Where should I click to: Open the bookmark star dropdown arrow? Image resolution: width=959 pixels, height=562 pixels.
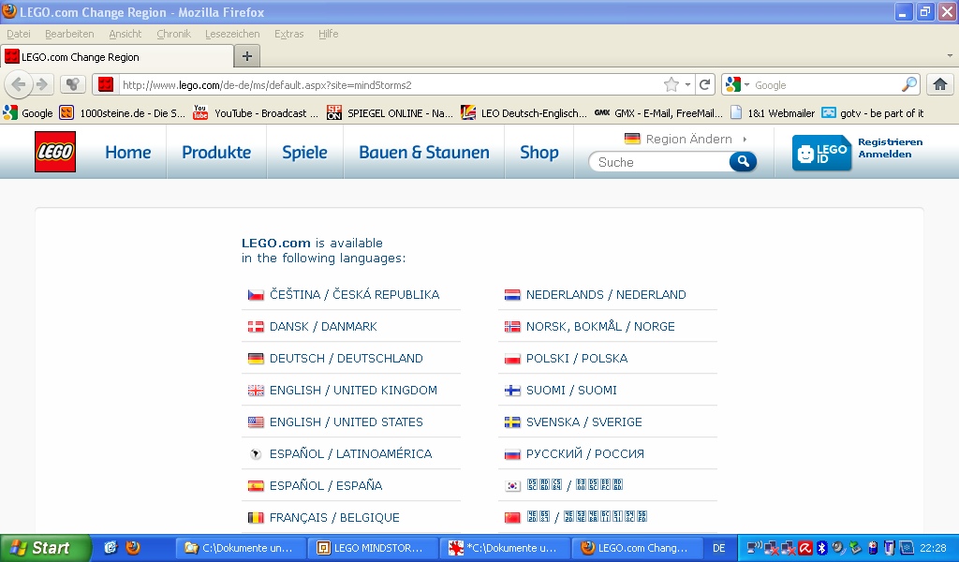coord(688,84)
